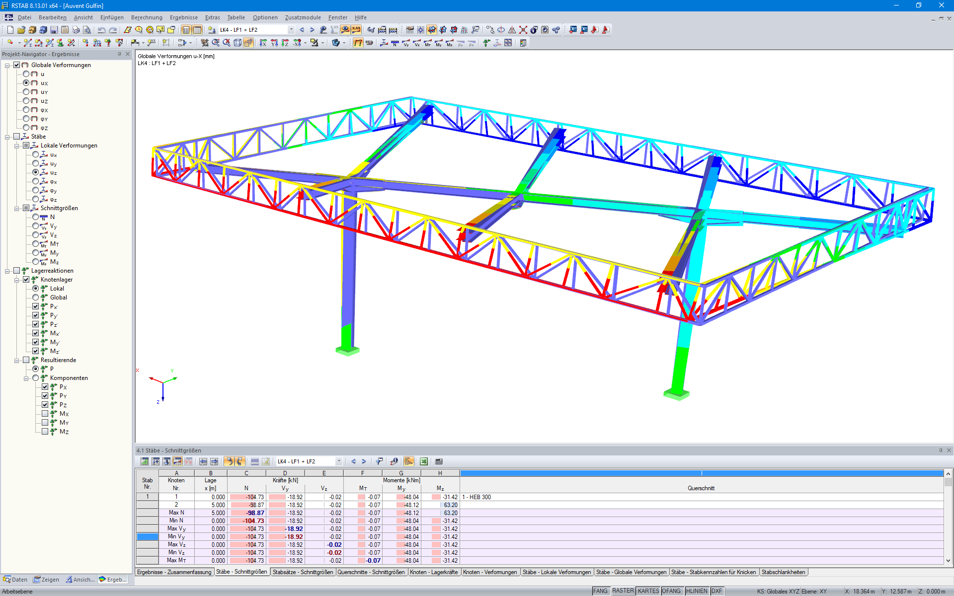Switch to Knoten - Lagerkräfte tab
The height and width of the screenshot is (596, 954).
pos(434,572)
